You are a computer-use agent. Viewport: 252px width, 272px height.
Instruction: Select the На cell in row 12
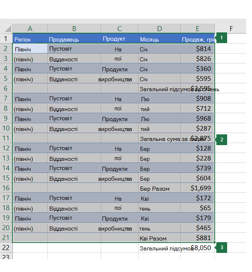point(119,148)
